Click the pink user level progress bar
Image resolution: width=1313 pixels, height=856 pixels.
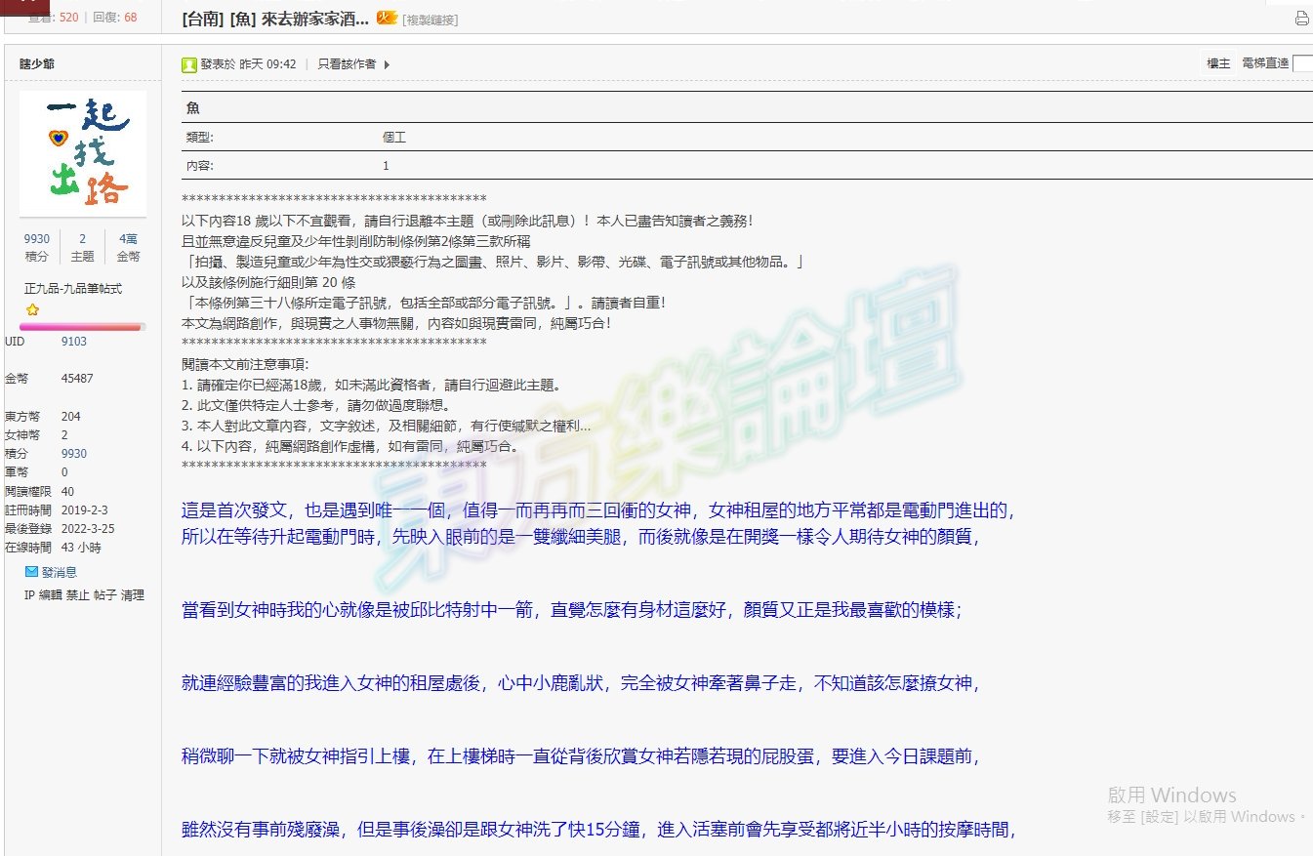pos(82,328)
